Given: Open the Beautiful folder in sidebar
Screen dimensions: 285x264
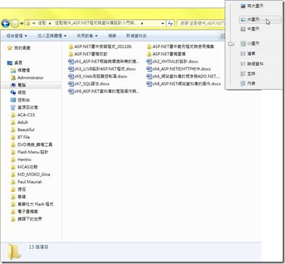Looking at the screenshot, I should pyautogui.click(x=23, y=129).
